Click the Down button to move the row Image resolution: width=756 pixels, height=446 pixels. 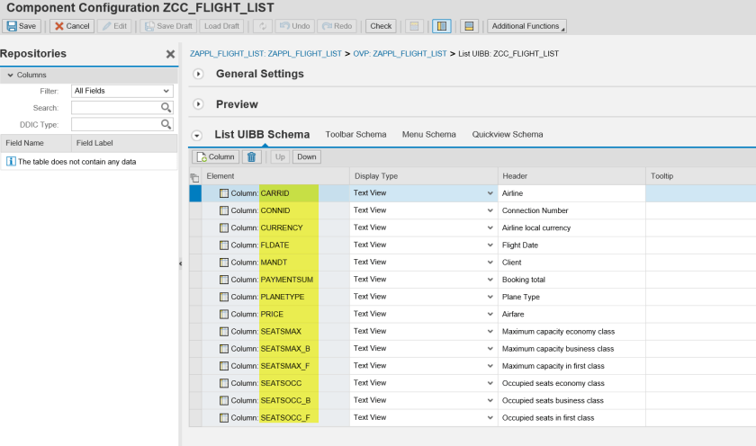pos(307,156)
